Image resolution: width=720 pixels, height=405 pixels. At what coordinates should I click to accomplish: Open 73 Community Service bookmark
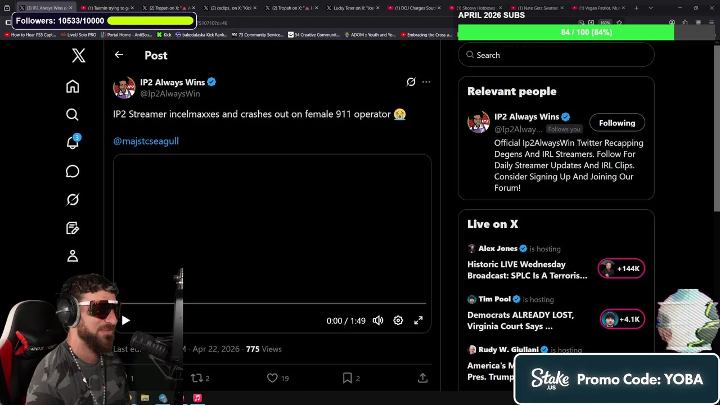coord(257,35)
